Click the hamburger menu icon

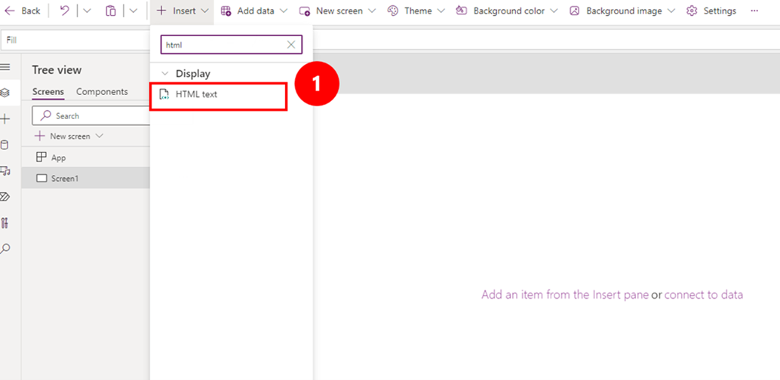tap(5, 66)
